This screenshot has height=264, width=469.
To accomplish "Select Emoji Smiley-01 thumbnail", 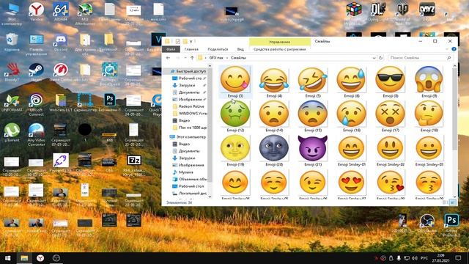I will pyautogui.click(x=351, y=148).
